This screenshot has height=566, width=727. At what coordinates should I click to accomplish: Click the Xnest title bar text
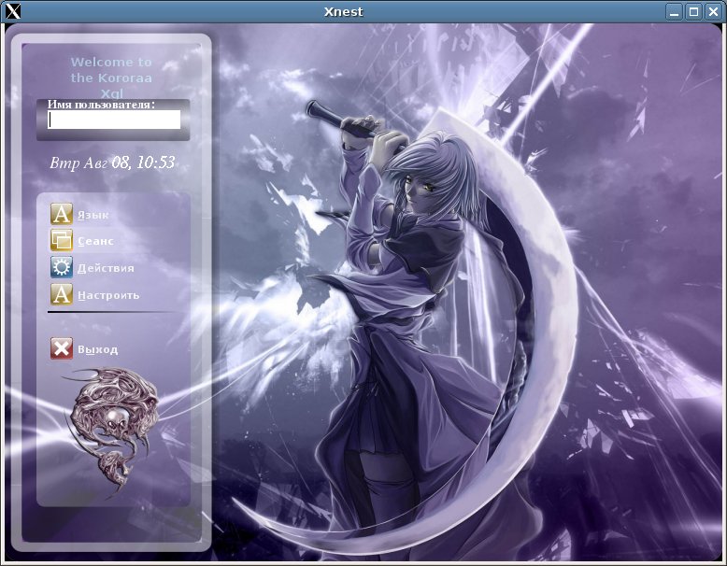343,11
